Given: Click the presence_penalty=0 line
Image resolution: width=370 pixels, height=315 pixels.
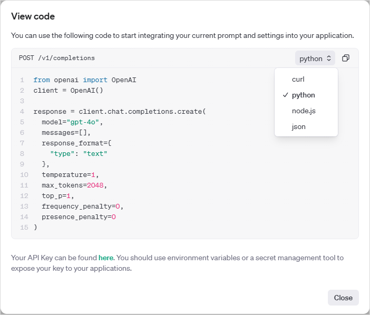Looking at the screenshot, I should 79,216.
